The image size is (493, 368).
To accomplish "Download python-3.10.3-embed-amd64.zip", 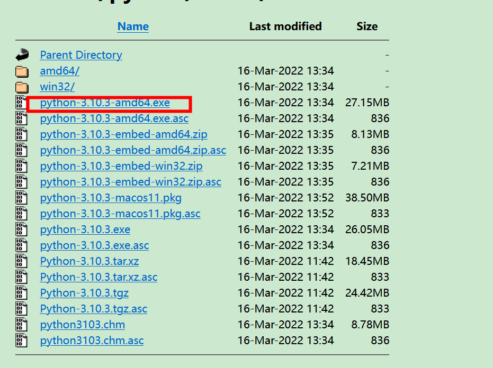I will click(123, 134).
